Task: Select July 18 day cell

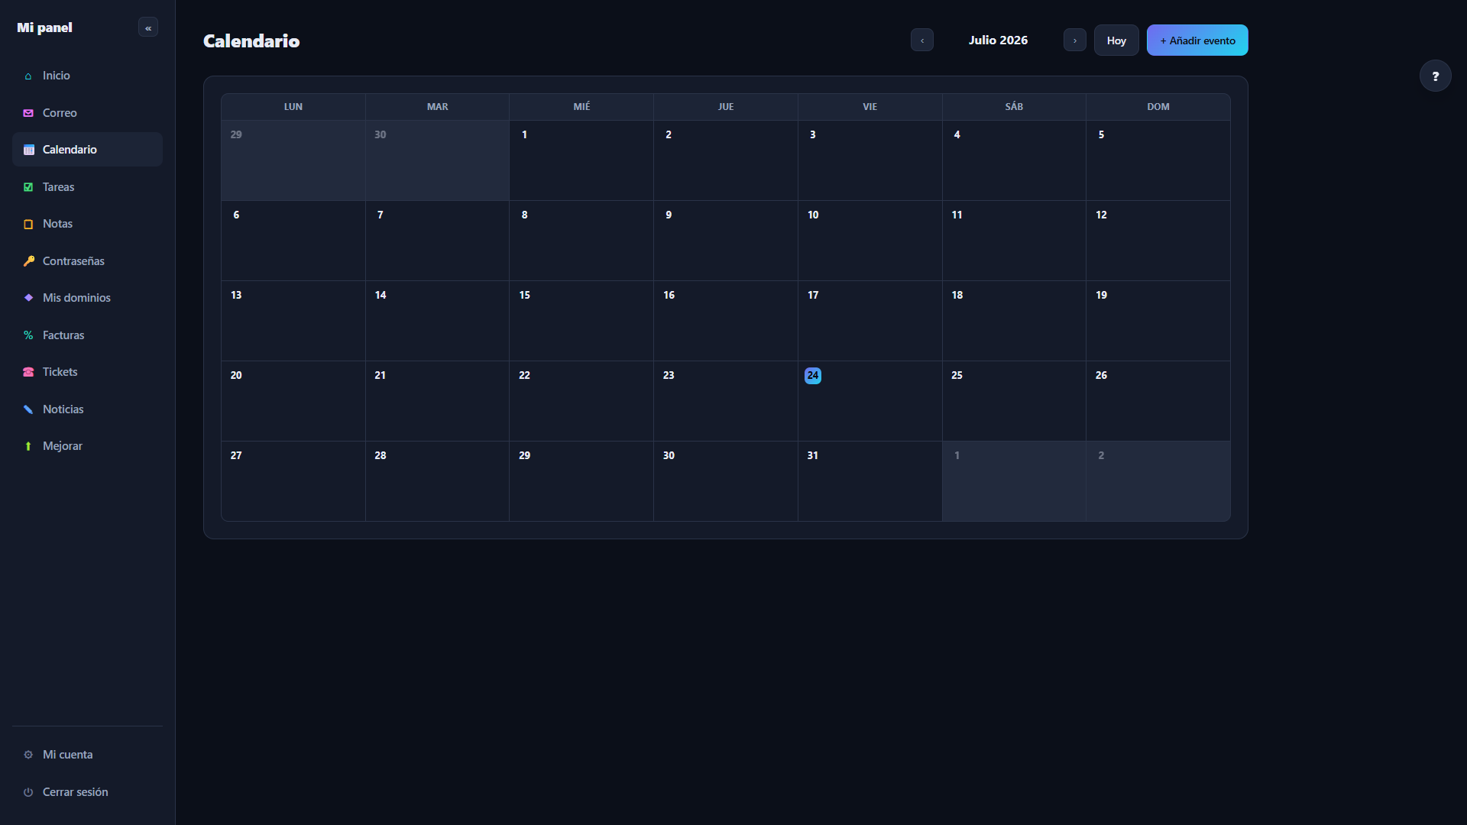Action: [1014, 321]
